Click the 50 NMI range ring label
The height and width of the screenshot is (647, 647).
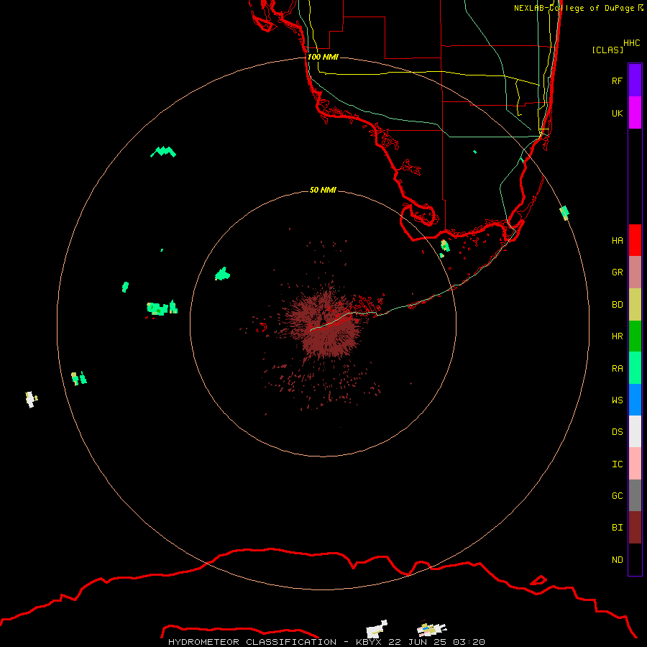pos(323,190)
